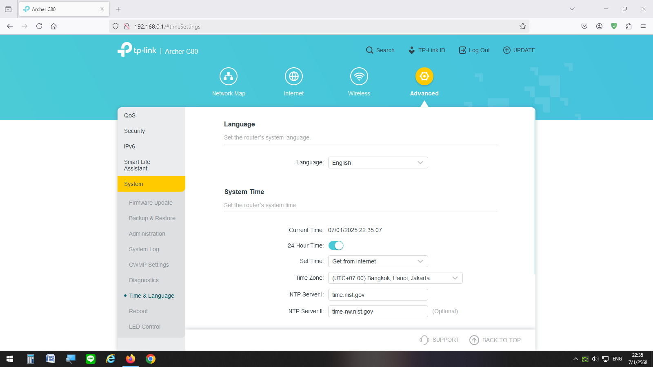Click the NTP Server I input field
653x367 pixels.
click(x=378, y=295)
